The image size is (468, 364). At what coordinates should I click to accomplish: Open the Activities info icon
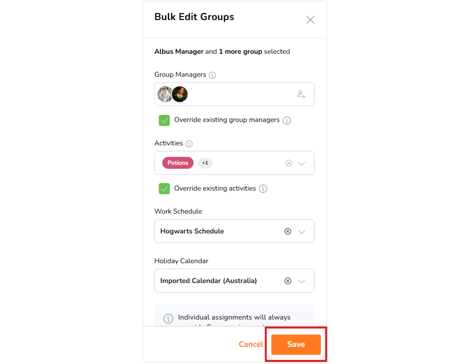(x=189, y=144)
